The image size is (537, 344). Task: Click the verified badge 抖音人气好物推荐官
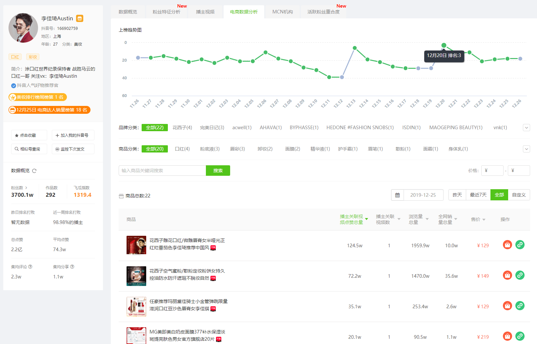pos(35,86)
